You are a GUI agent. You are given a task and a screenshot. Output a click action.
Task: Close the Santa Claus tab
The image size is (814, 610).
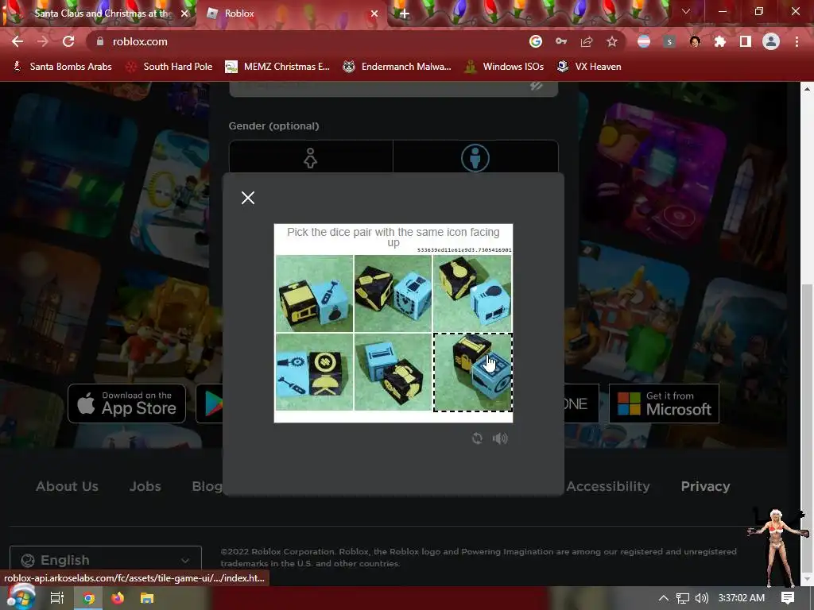point(184,14)
